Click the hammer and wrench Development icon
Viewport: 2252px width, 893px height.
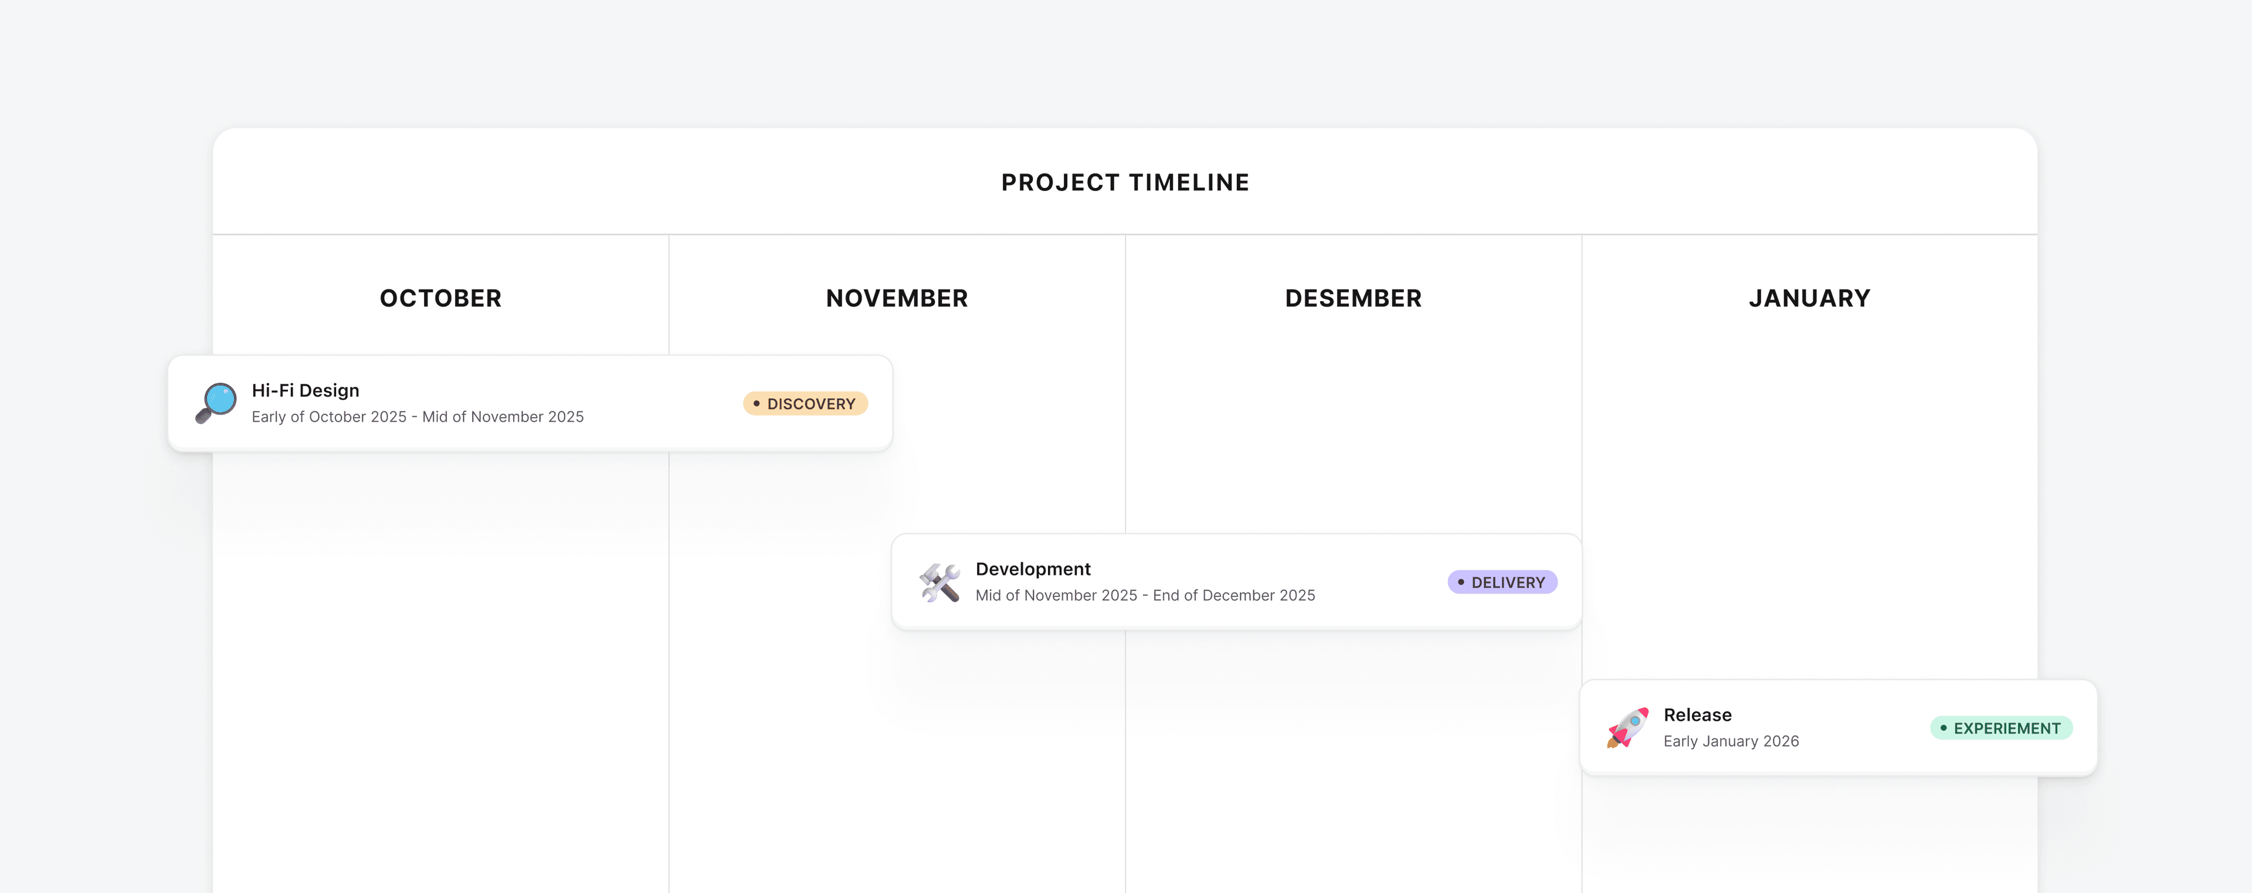(x=940, y=582)
